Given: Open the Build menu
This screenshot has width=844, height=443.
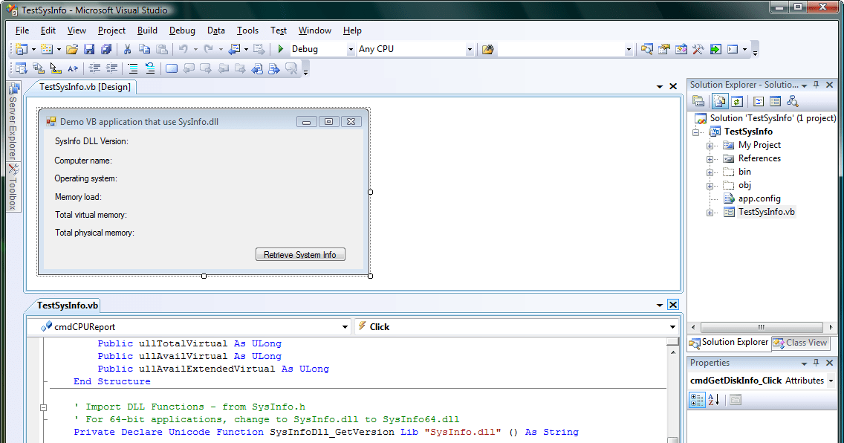Looking at the screenshot, I should point(147,30).
